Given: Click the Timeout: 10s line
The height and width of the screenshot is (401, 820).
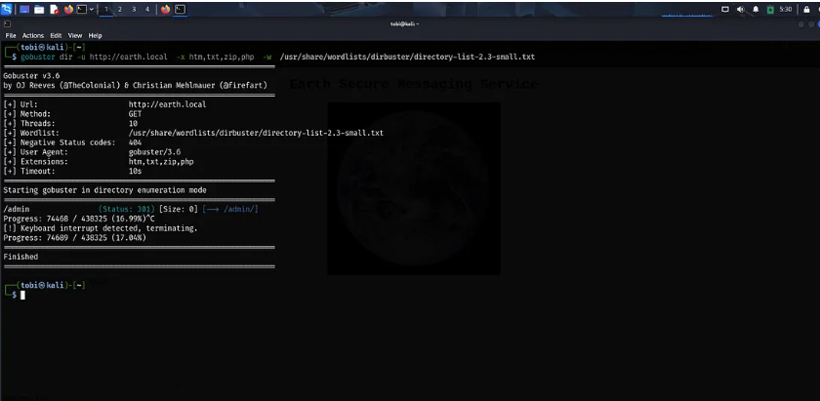Looking at the screenshot, I should click(72, 171).
